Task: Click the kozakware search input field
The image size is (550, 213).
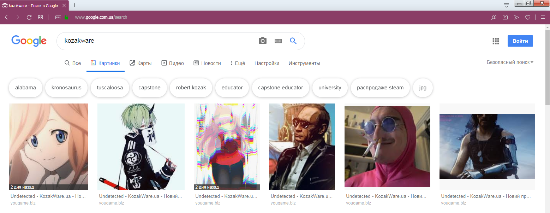Action: point(159,41)
